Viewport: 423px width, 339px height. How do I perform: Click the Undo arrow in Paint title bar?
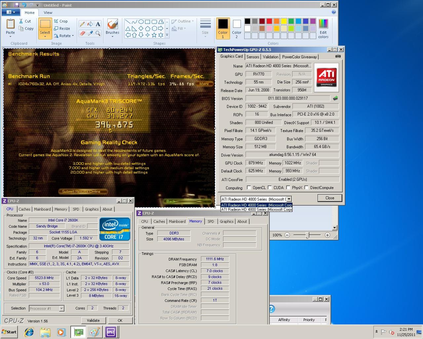pyautogui.click(x=24, y=5)
